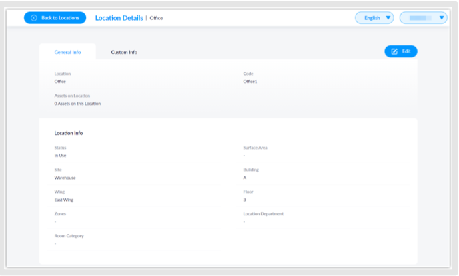
Task: Click the pencil icon on the Edit button
Action: (394, 51)
